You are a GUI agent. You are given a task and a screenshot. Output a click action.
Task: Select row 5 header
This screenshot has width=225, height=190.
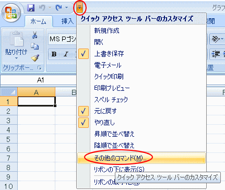[x=8, y=139]
